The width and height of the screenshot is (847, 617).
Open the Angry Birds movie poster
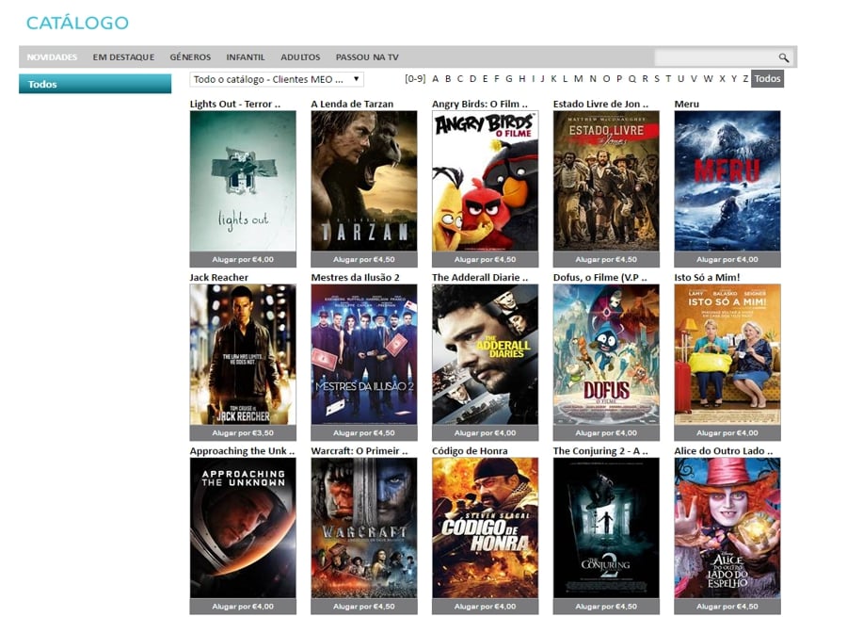pyautogui.click(x=485, y=181)
